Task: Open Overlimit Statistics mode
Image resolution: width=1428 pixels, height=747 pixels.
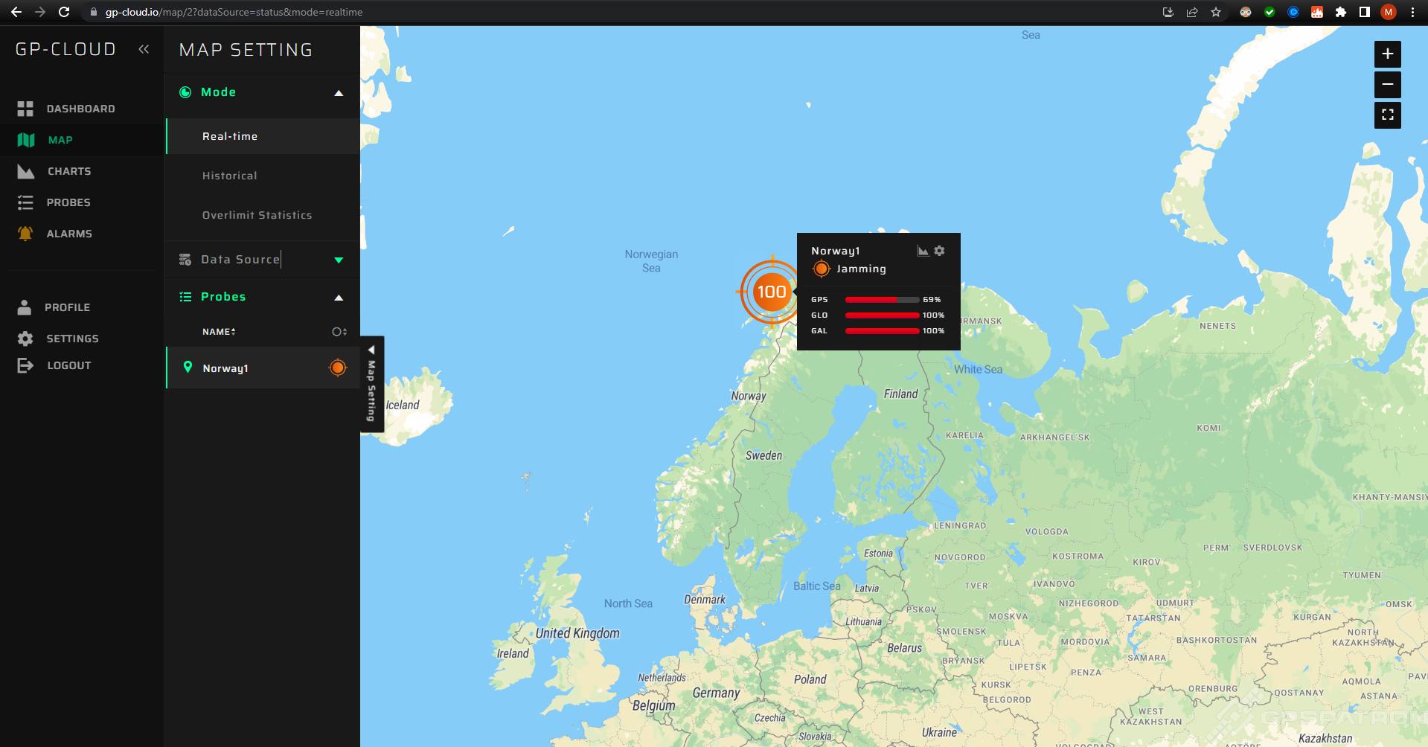Action: pyautogui.click(x=257, y=215)
